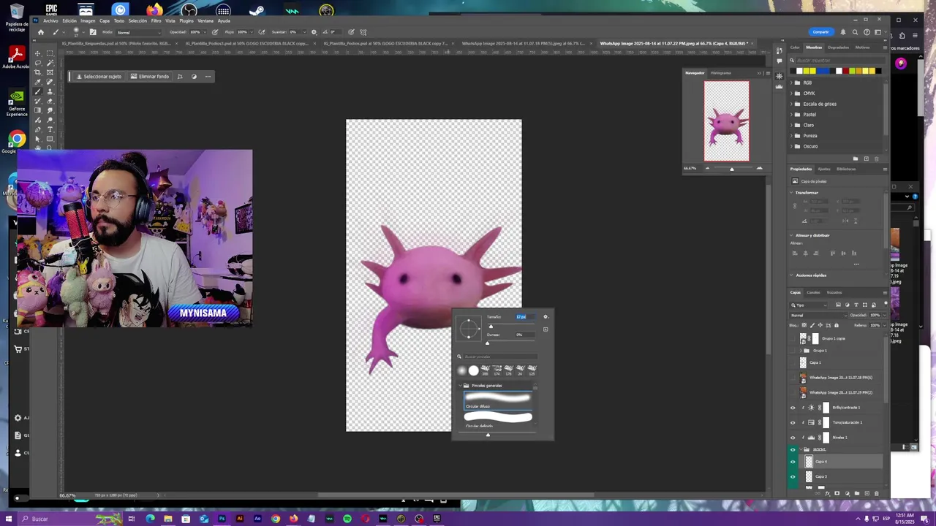This screenshot has height=526, width=936.
Task: Click Eliminar fondo button
Action: coord(150,76)
